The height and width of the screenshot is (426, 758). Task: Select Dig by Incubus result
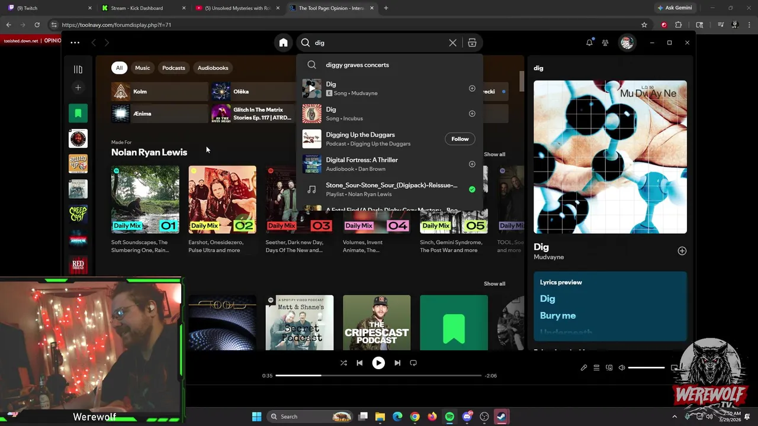tap(389, 114)
